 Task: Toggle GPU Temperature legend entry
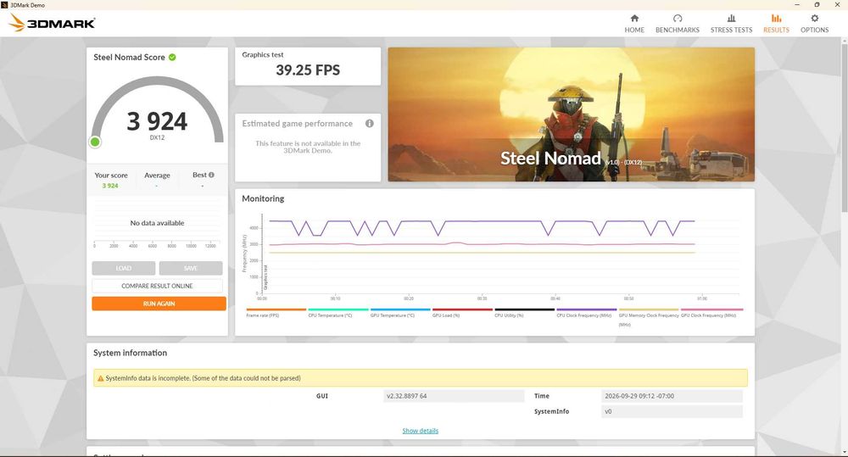click(400, 313)
